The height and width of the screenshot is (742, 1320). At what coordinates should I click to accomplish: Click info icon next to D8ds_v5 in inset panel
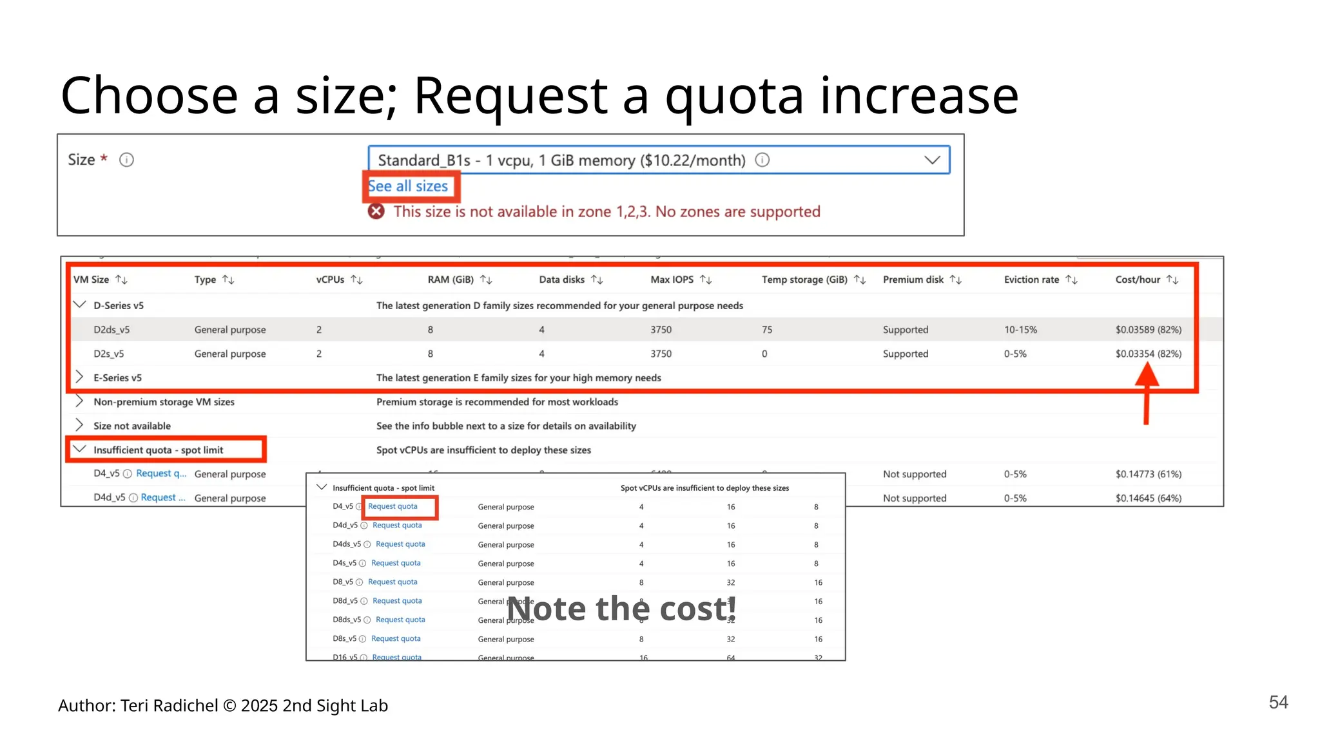click(x=367, y=620)
